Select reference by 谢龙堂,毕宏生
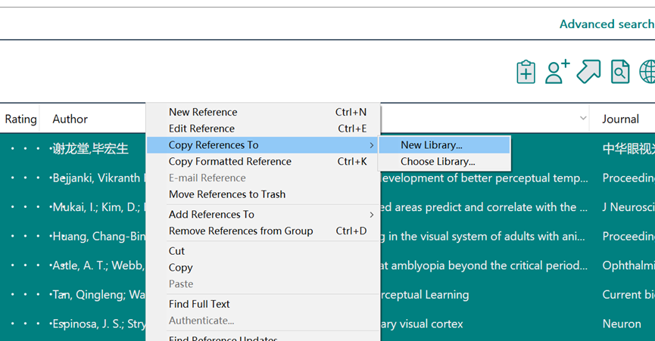The width and height of the screenshot is (655, 341). click(x=90, y=148)
